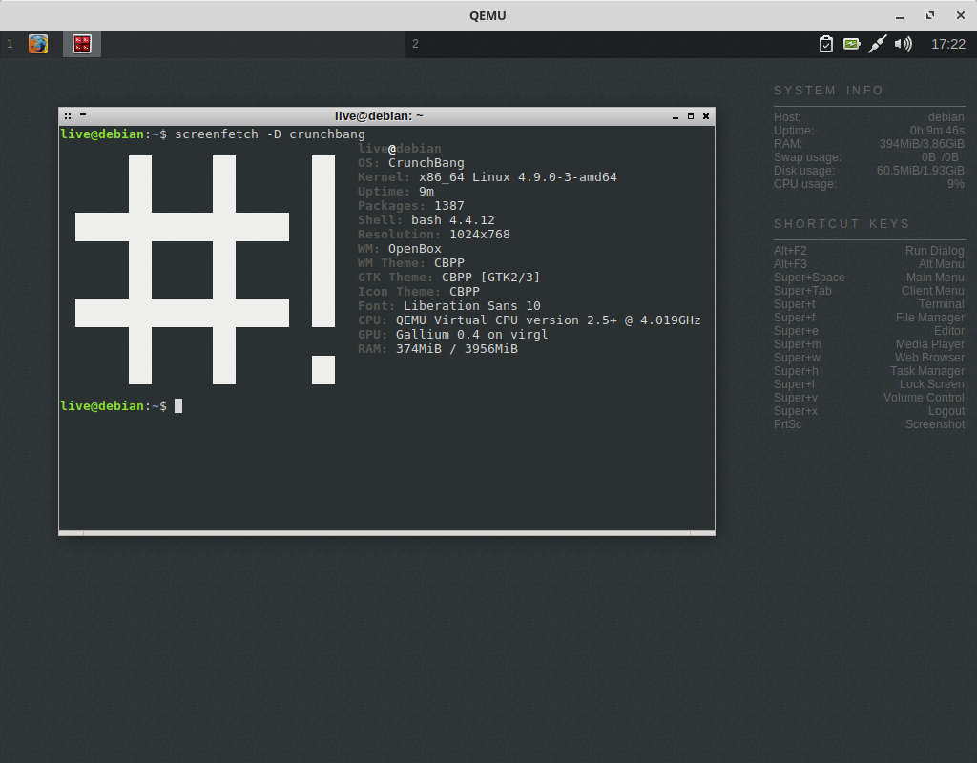Open the terminal window menu dots icon
977x763 pixels.
tap(68, 115)
